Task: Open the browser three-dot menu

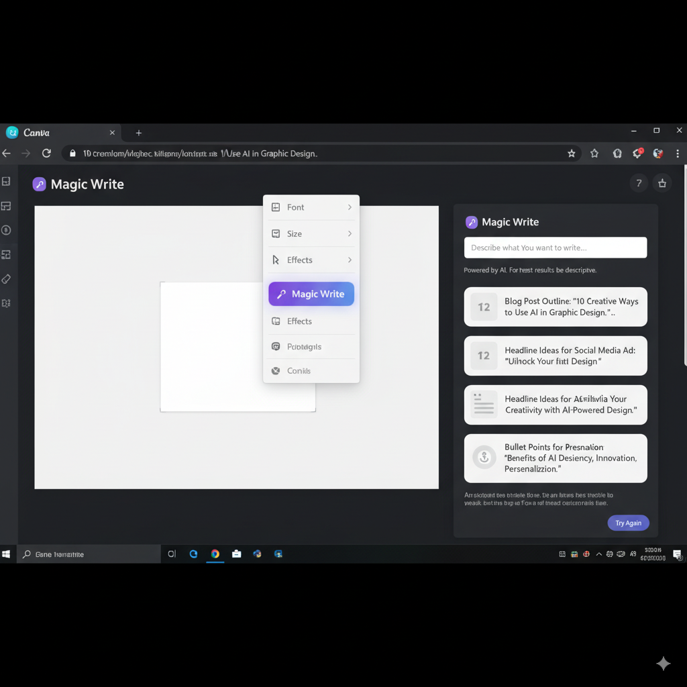Action: click(678, 154)
